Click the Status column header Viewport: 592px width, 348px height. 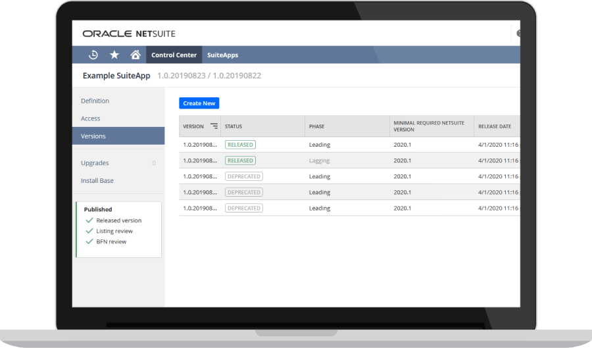(x=234, y=126)
